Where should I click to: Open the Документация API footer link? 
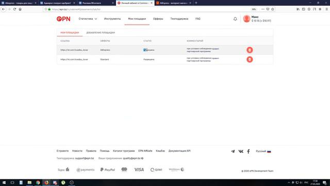pos(179,151)
